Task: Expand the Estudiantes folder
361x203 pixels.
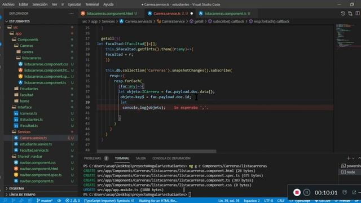Action: 29,89
